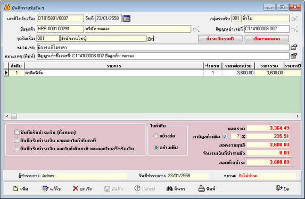Select the อย่างเต็ม radio option
This screenshot has width=305, height=199.
click(156, 148)
